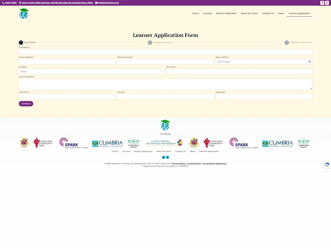Click the Whamos logo in header

click(24, 14)
